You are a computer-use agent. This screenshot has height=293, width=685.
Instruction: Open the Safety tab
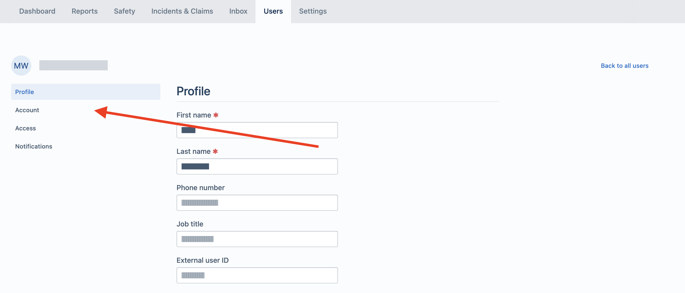(124, 11)
